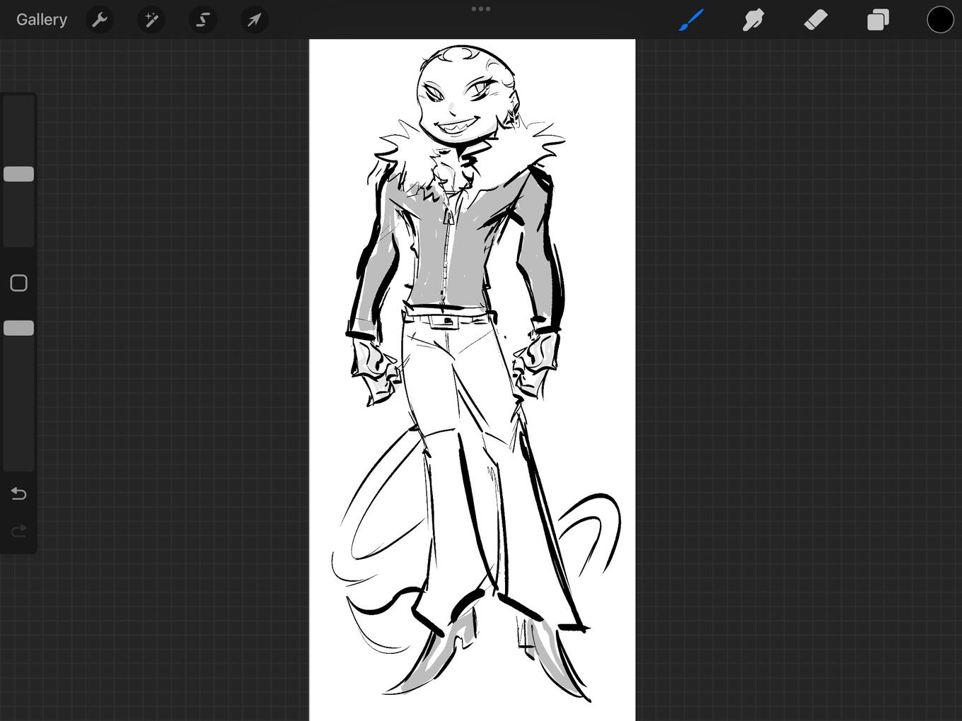The width and height of the screenshot is (962, 721).
Task: Open the black active color swatch
Action: pyautogui.click(x=940, y=20)
